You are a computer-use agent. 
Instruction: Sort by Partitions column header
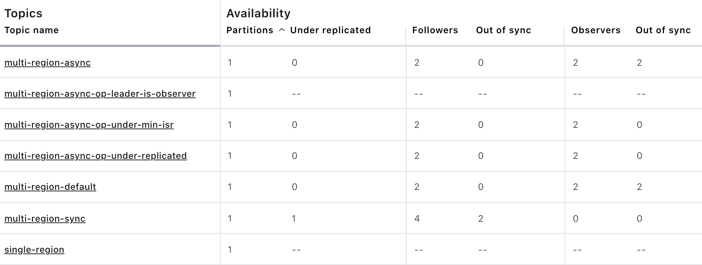click(250, 30)
